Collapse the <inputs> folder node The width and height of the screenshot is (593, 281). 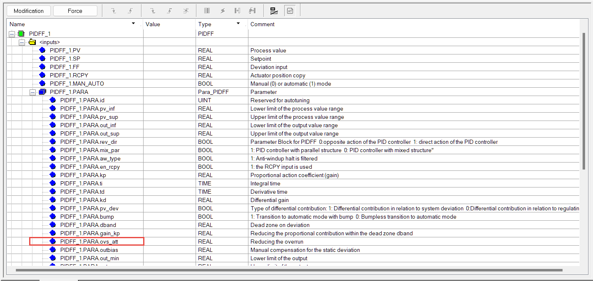coord(22,42)
